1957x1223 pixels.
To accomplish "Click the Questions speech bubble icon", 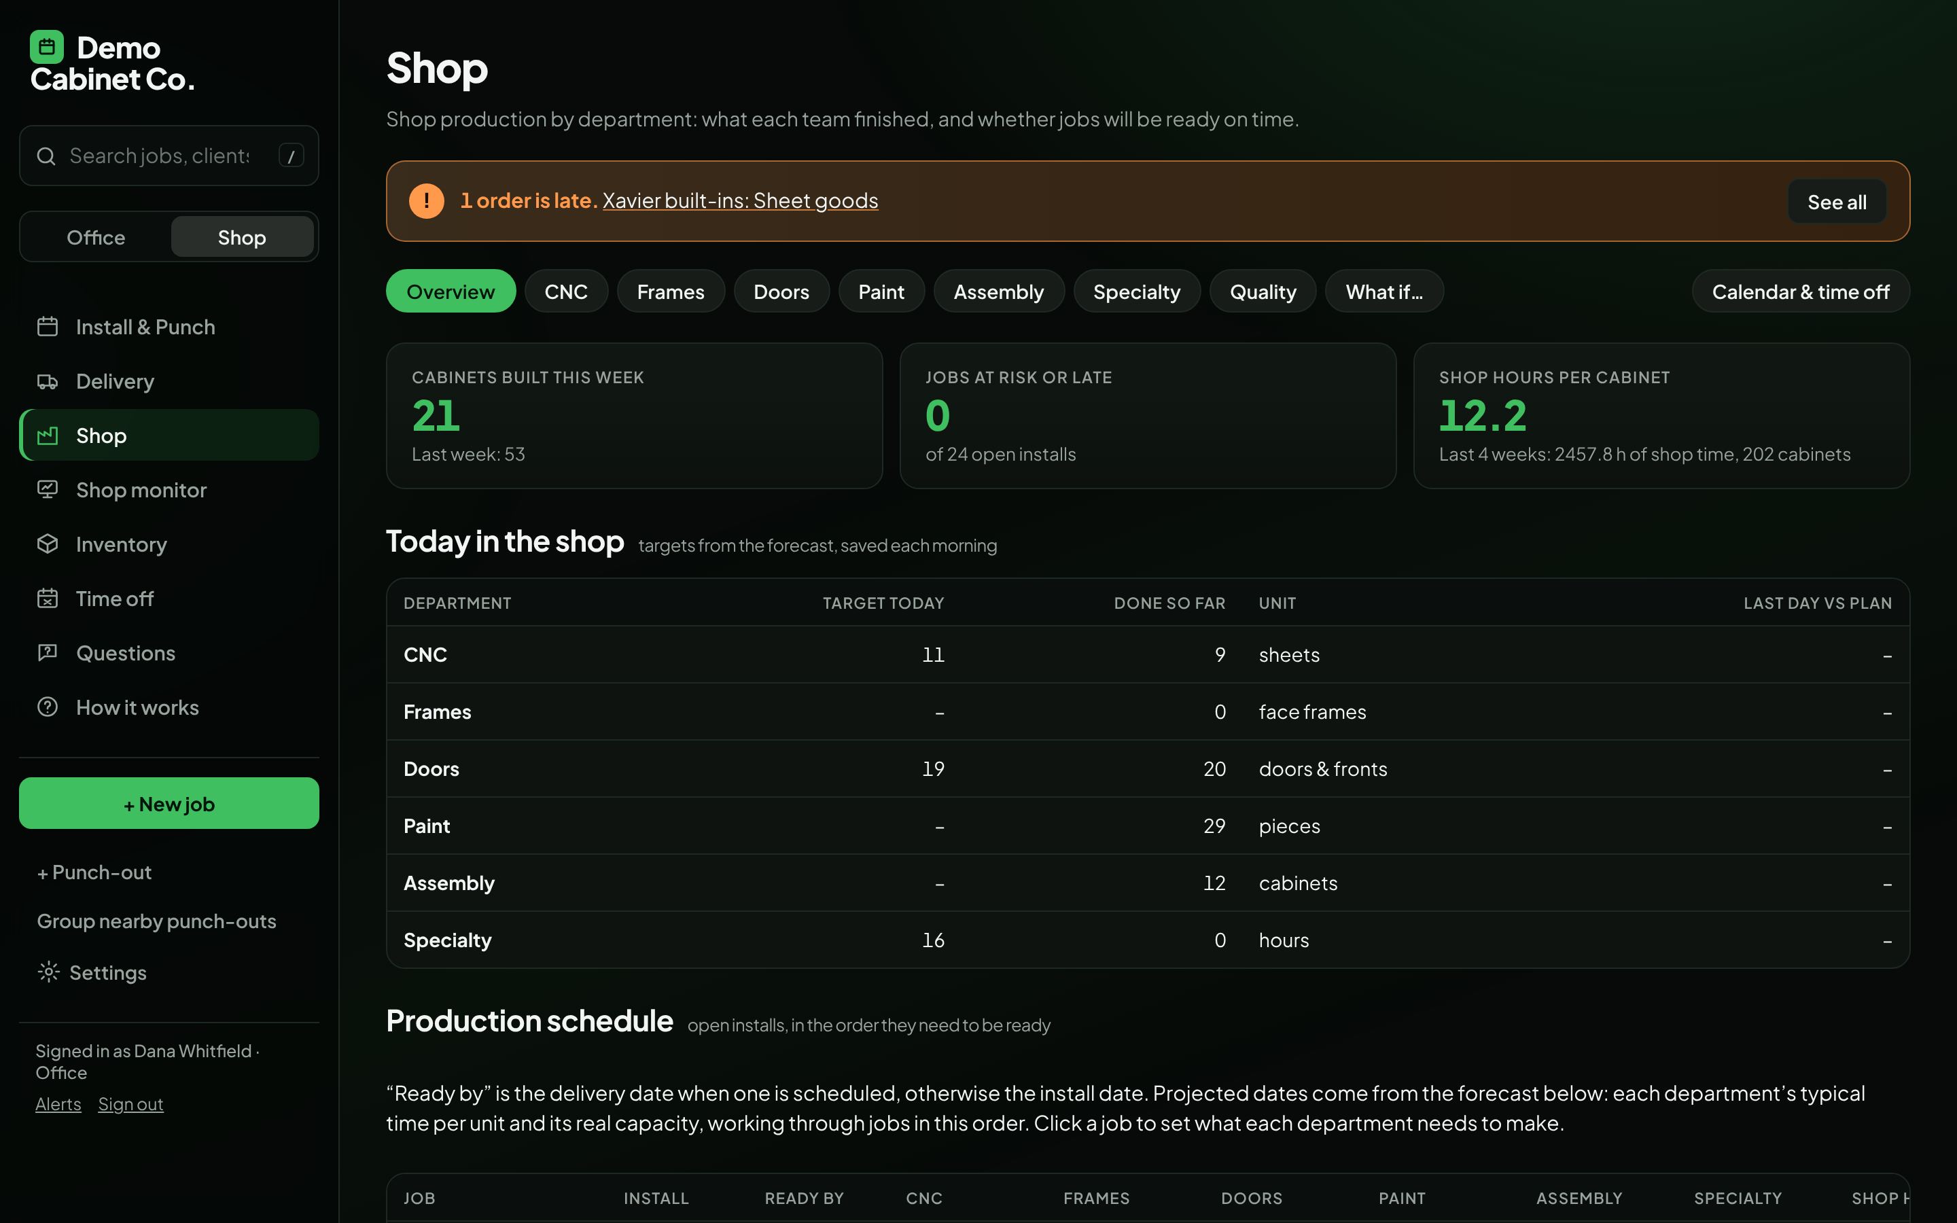I will 48,653.
